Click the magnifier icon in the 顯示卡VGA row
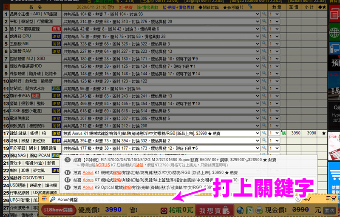Screen dimensions: 340x217 [264, 96]
